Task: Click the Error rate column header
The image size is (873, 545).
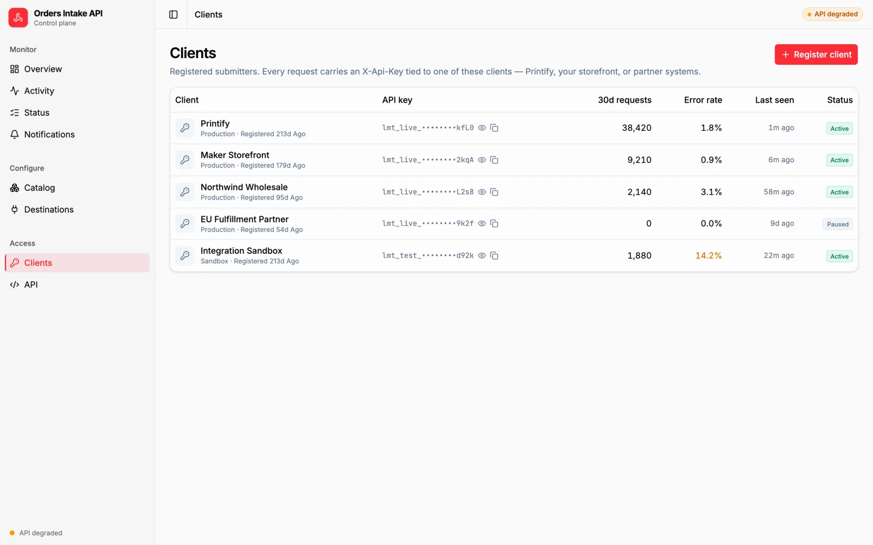Action: tap(703, 100)
